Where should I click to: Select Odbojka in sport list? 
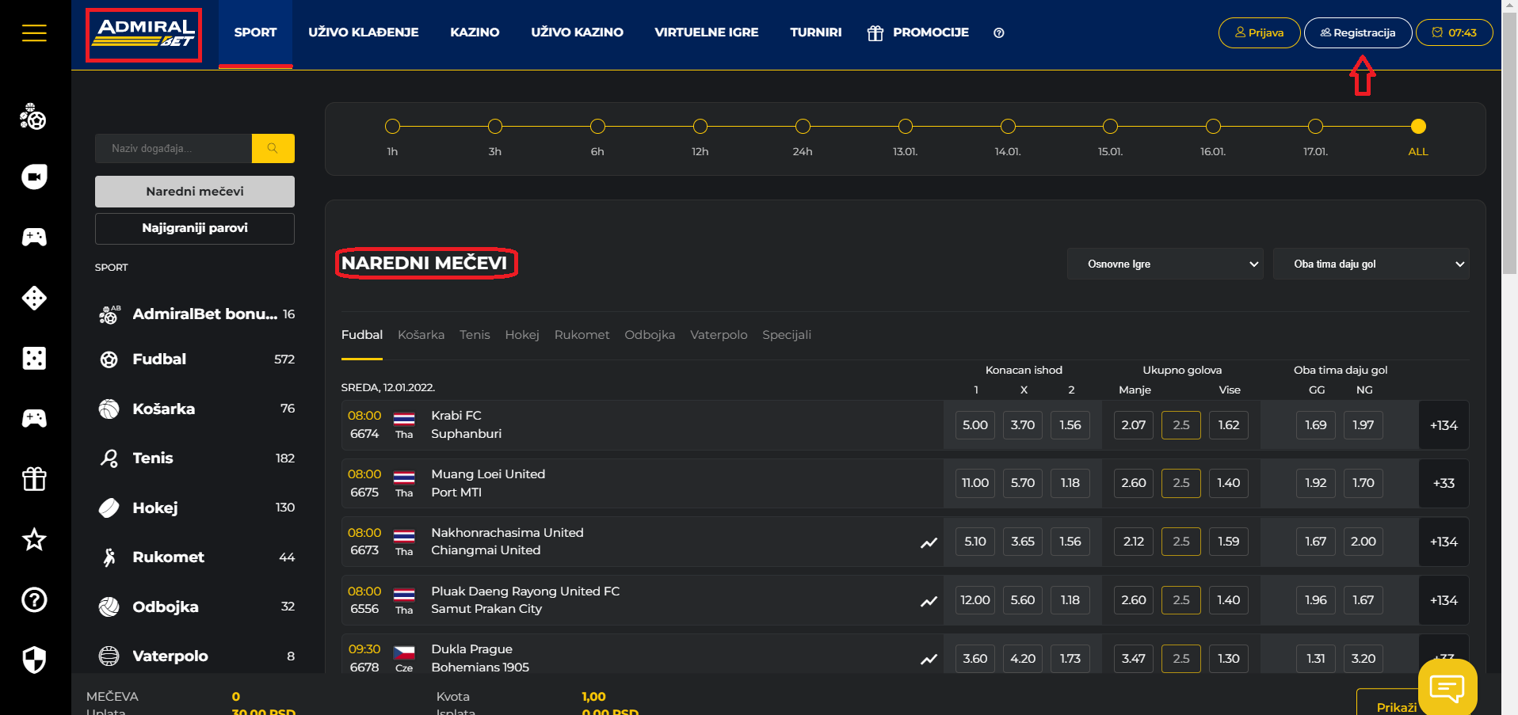pos(195,607)
